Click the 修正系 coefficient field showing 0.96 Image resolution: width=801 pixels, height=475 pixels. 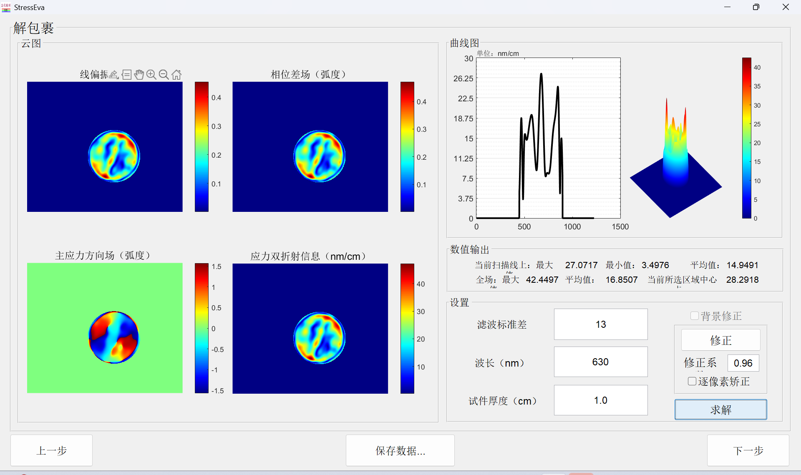point(743,363)
